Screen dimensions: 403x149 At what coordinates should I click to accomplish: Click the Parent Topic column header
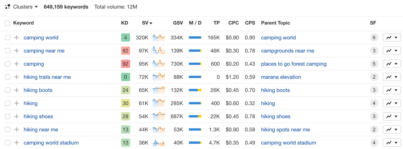[x=275, y=23]
